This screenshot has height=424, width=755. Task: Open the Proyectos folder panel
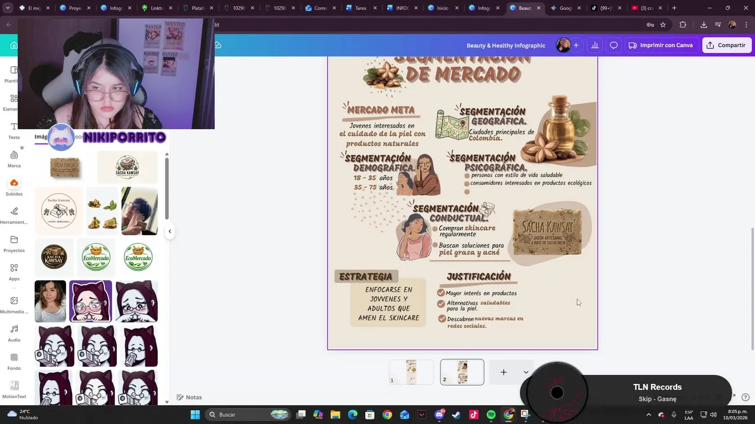(14, 244)
